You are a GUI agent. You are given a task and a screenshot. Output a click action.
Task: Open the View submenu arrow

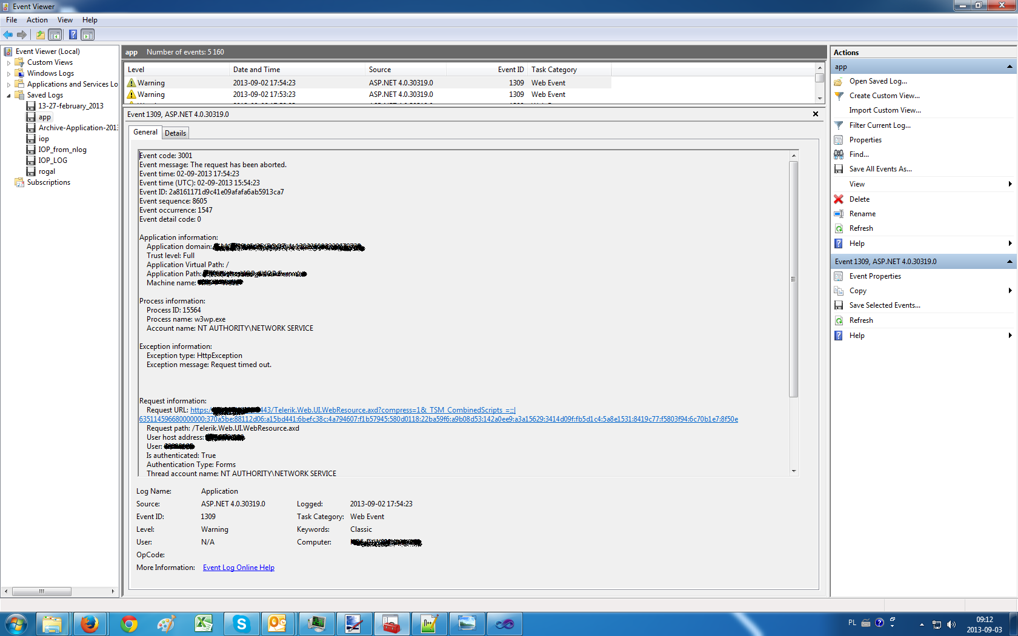coord(1010,184)
